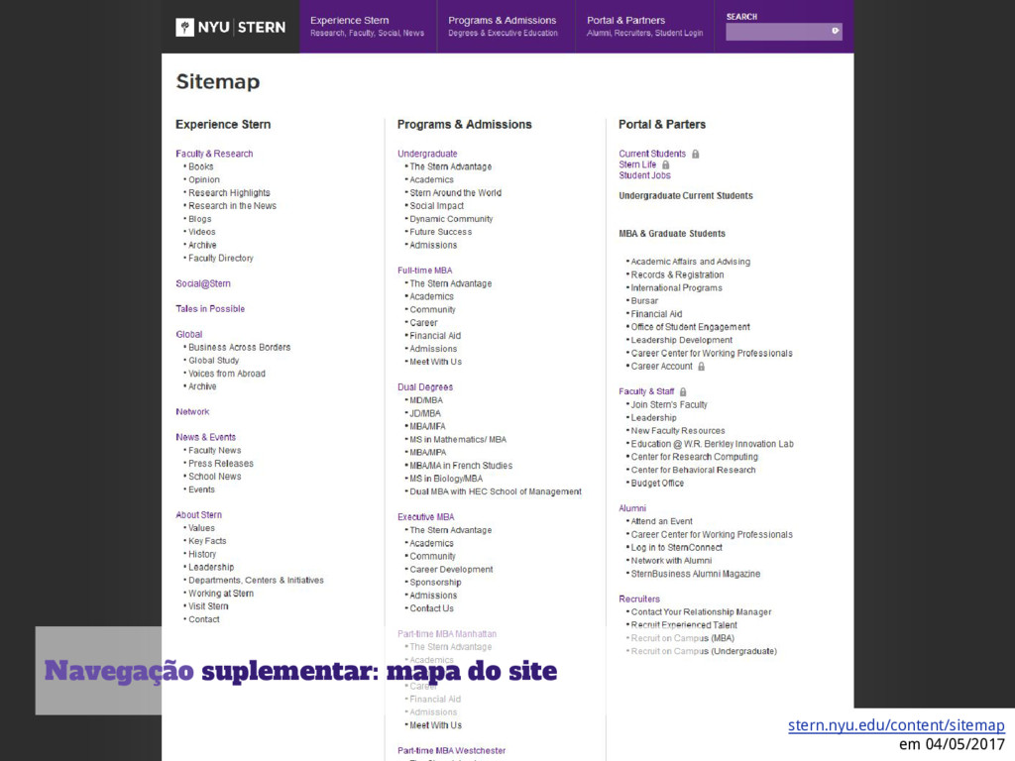
Task: Open Stern Around the World link
Action: coord(456,193)
